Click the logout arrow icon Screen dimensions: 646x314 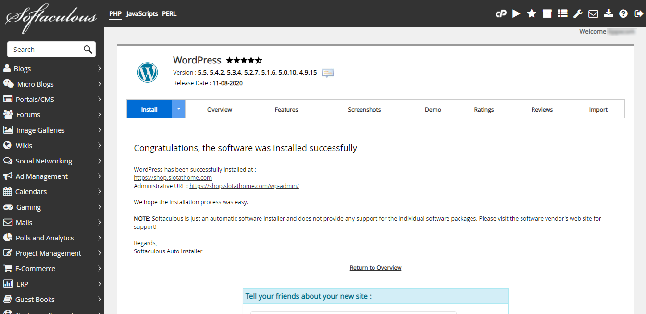click(x=638, y=13)
